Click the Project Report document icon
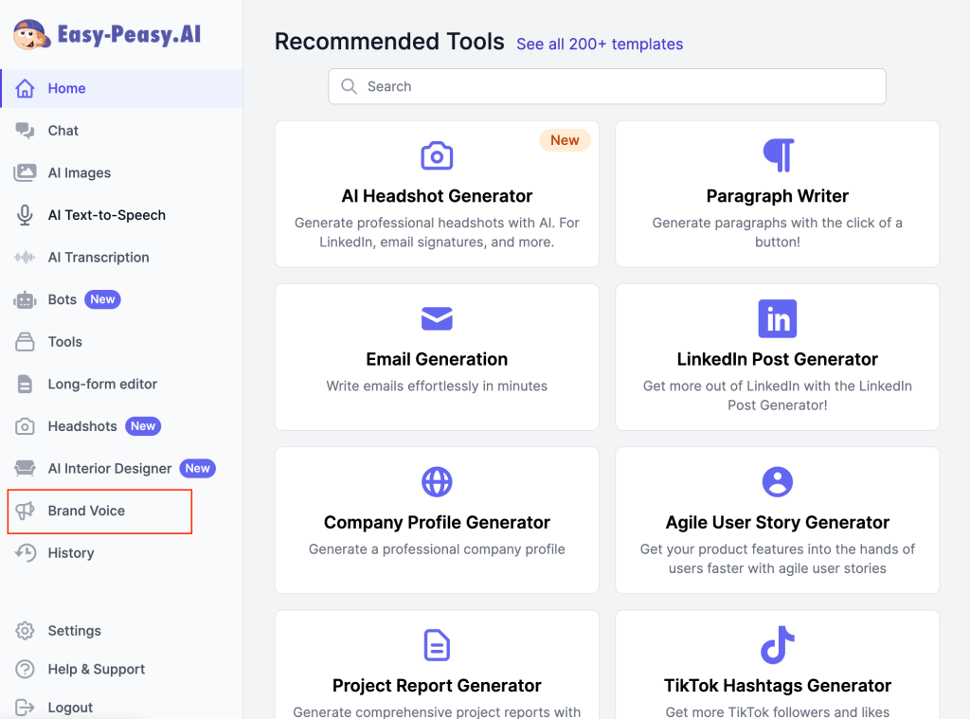 (x=437, y=646)
